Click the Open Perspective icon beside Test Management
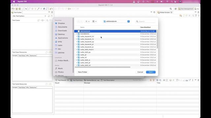This screenshot has width=211, height=118. [x=176, y=9]
